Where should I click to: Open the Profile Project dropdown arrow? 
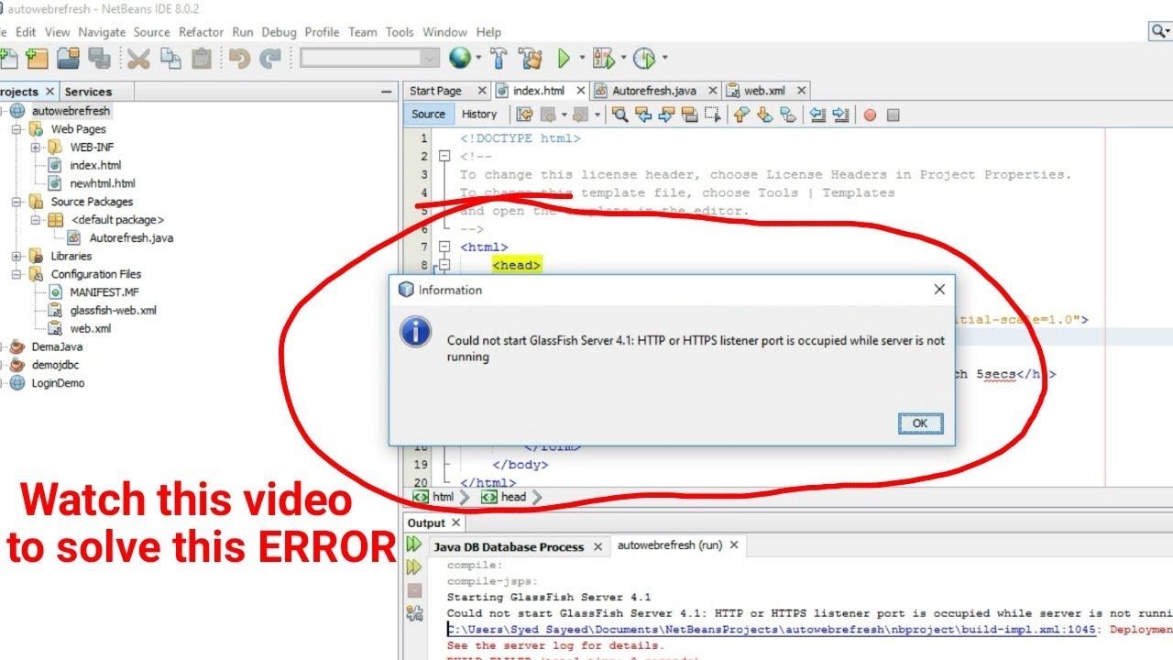click(x=664, y=59)
